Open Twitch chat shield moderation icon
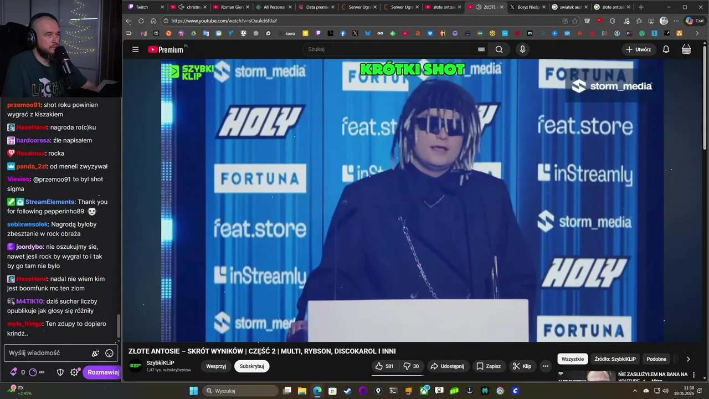 tap(60, 372)
